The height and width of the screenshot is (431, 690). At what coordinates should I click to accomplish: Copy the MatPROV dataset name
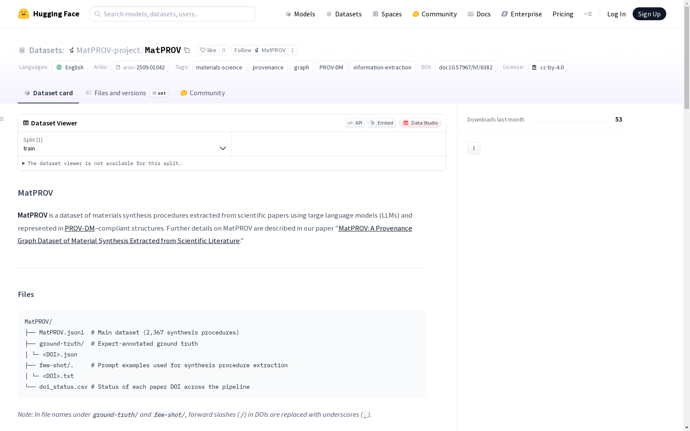(x=187, y=50)
